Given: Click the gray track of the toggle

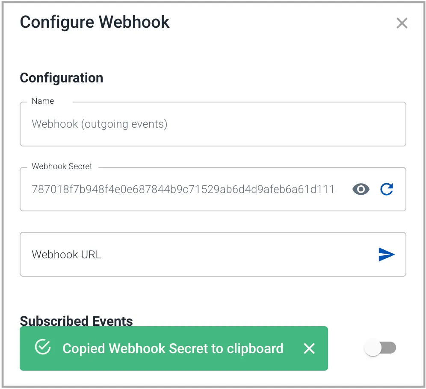Looking at the screenshot, I should [x=388, y=348].
